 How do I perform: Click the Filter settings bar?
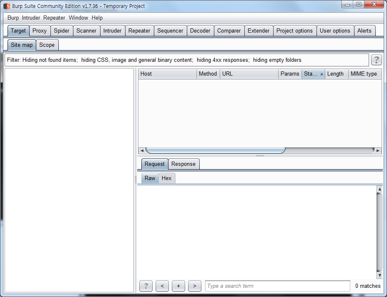pos(186,60)
